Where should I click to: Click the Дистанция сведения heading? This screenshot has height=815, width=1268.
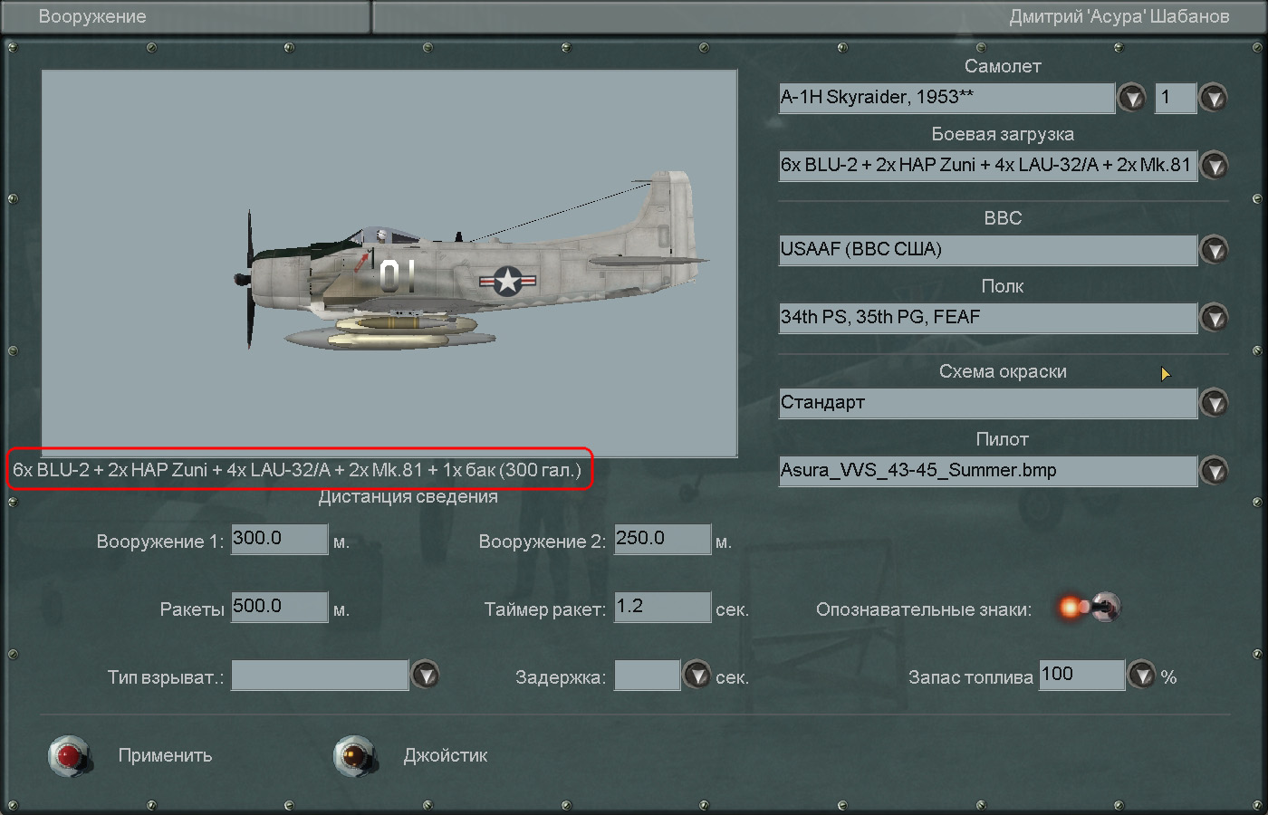(x=408, y=496)
